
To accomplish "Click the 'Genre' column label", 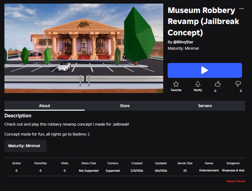I will 209,163.
